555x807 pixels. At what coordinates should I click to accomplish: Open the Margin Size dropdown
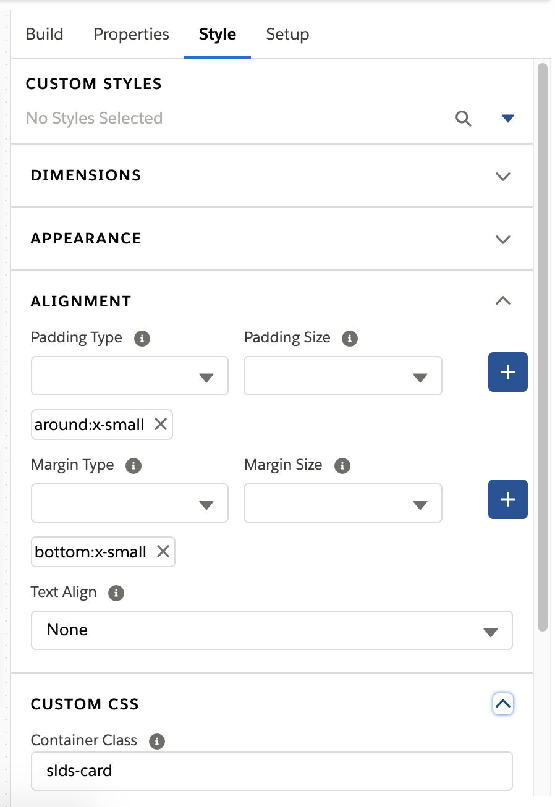point(343,503)
